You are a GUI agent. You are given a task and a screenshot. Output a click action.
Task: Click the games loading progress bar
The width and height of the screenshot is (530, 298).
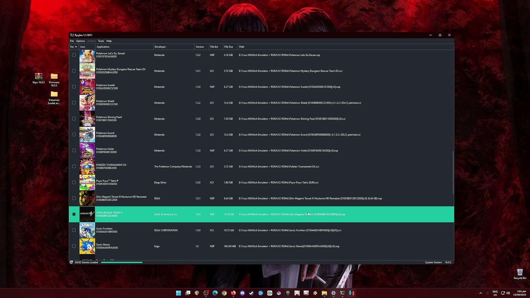[x=122, y=262]
